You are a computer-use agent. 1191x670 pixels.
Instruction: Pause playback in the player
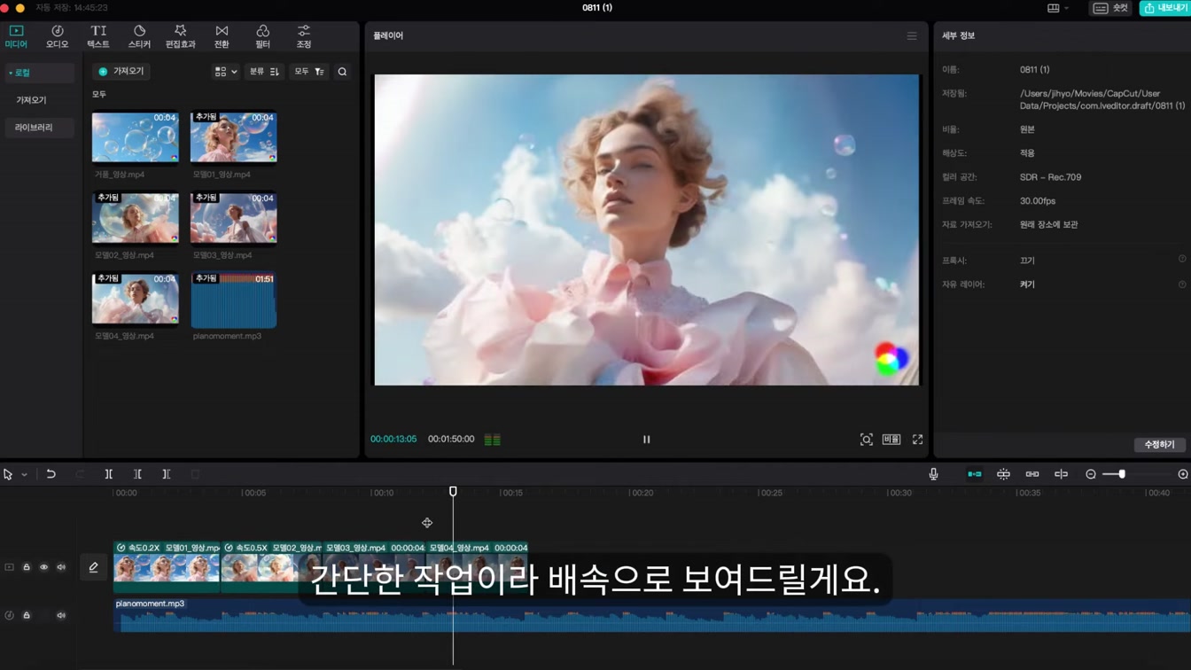(x=646, y=440)
